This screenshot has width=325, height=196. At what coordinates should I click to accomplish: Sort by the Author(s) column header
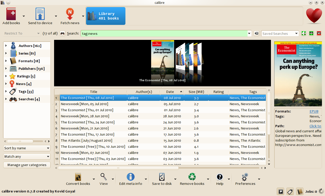pyautogui.click(x=144, y=92)
